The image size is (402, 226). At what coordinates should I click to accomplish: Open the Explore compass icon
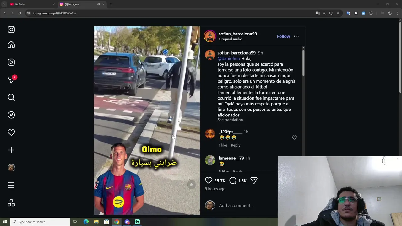11,115
